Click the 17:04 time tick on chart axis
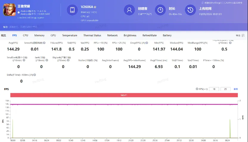This screenshot has width=248, height=142. [x=107, y=140]
